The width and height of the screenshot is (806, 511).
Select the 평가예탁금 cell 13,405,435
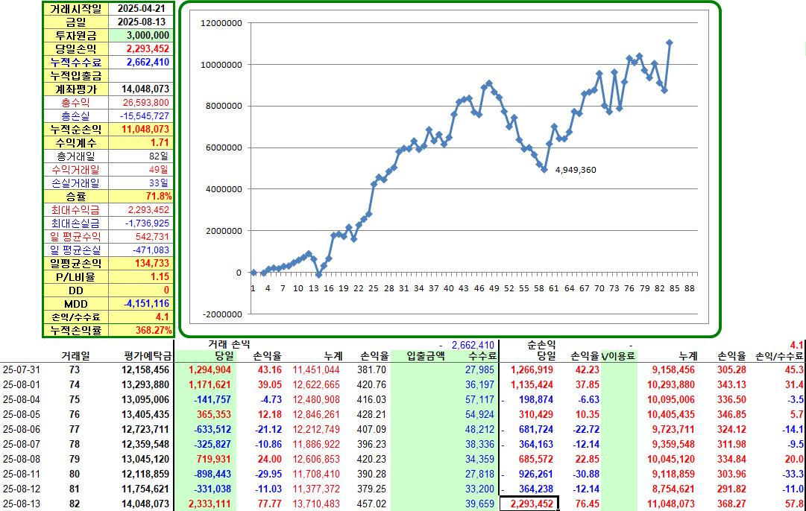[145, 414]
